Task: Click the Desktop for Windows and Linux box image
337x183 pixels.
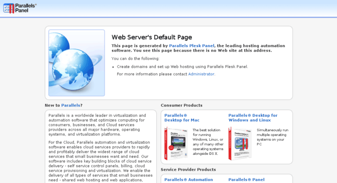Action: (x=240, y=143)
